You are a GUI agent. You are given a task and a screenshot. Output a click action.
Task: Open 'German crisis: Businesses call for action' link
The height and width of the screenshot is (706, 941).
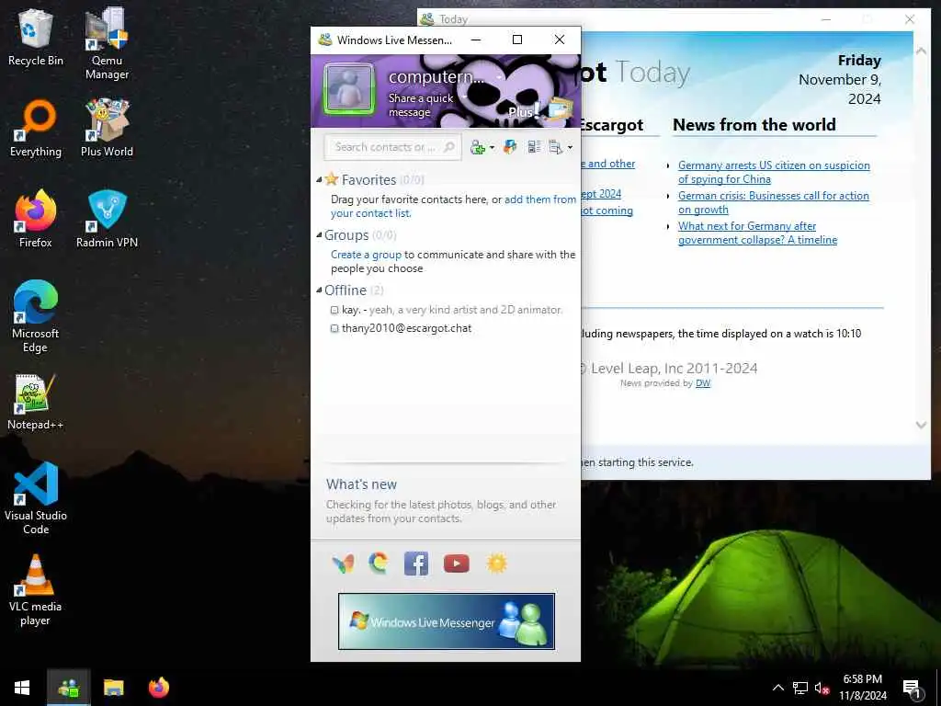click(x=773, y=202)
